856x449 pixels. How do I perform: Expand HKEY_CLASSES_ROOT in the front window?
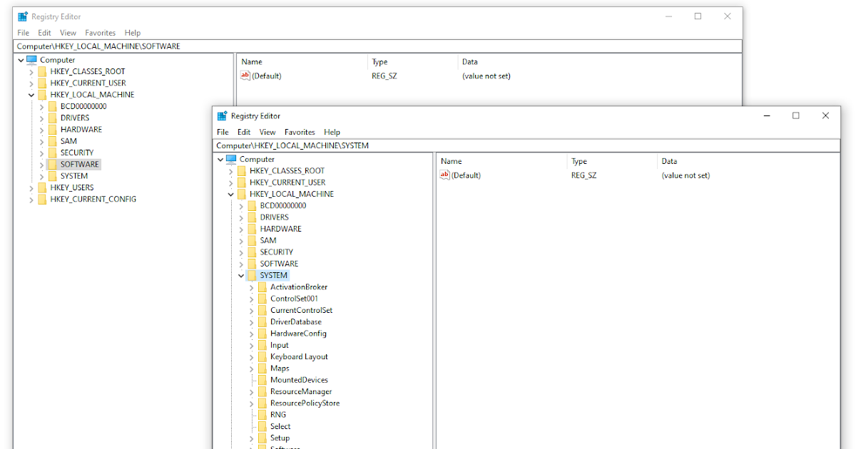(x=230, y=170)
